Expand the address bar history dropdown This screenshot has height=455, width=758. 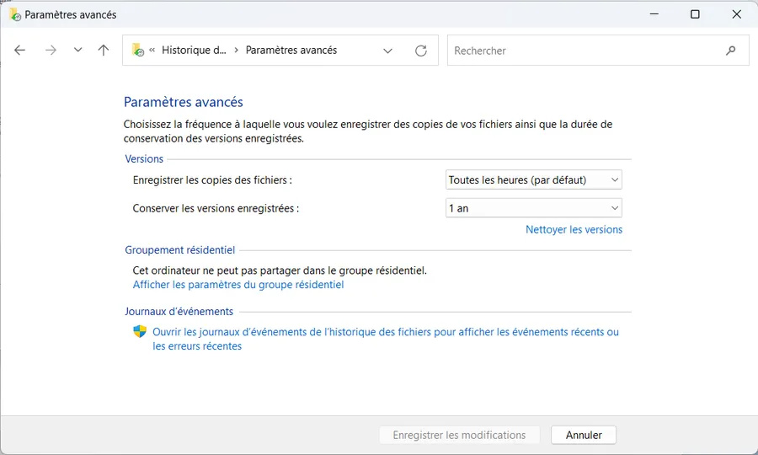point(387,51)
